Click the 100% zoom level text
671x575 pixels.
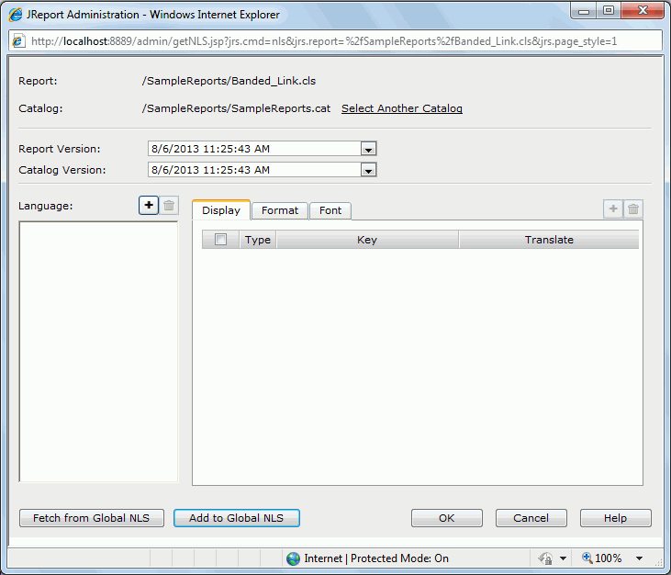(608, 558)
